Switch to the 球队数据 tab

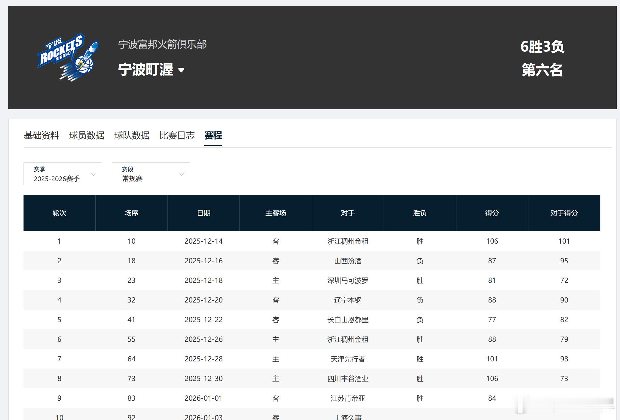click(132, 135)
